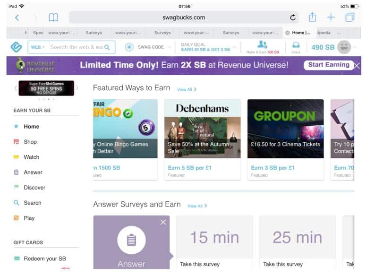Click the 490 SB balance
Screen dimensions: 366x276
[323, 47]
